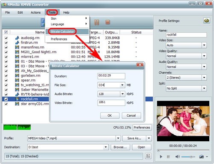Uncheck the mlorre1.rm checkbox

[6, 57]
